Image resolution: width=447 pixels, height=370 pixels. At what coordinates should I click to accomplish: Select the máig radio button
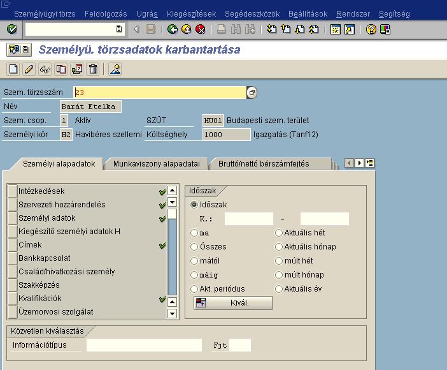coord(194,274)
